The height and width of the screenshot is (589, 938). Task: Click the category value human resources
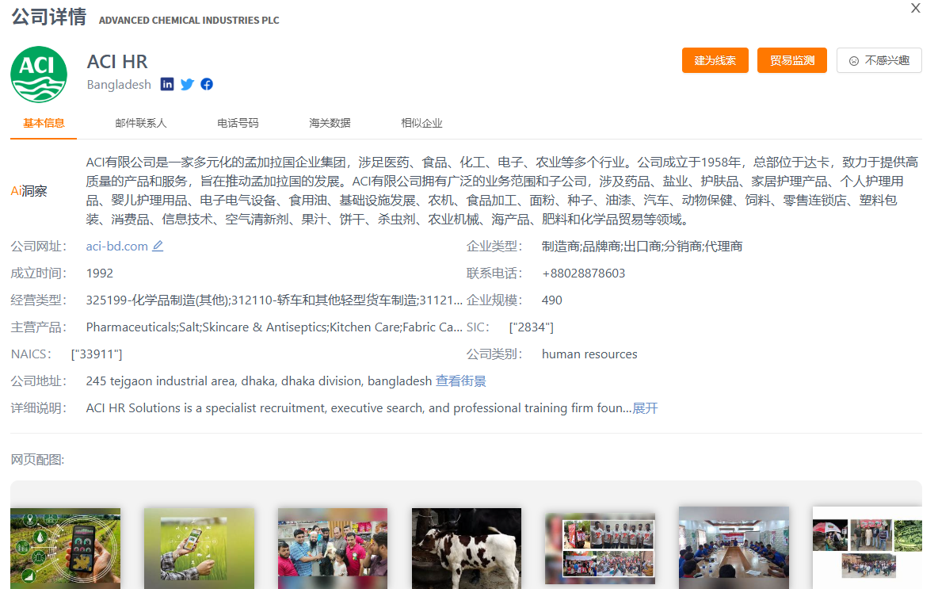(x=589, y=354)
